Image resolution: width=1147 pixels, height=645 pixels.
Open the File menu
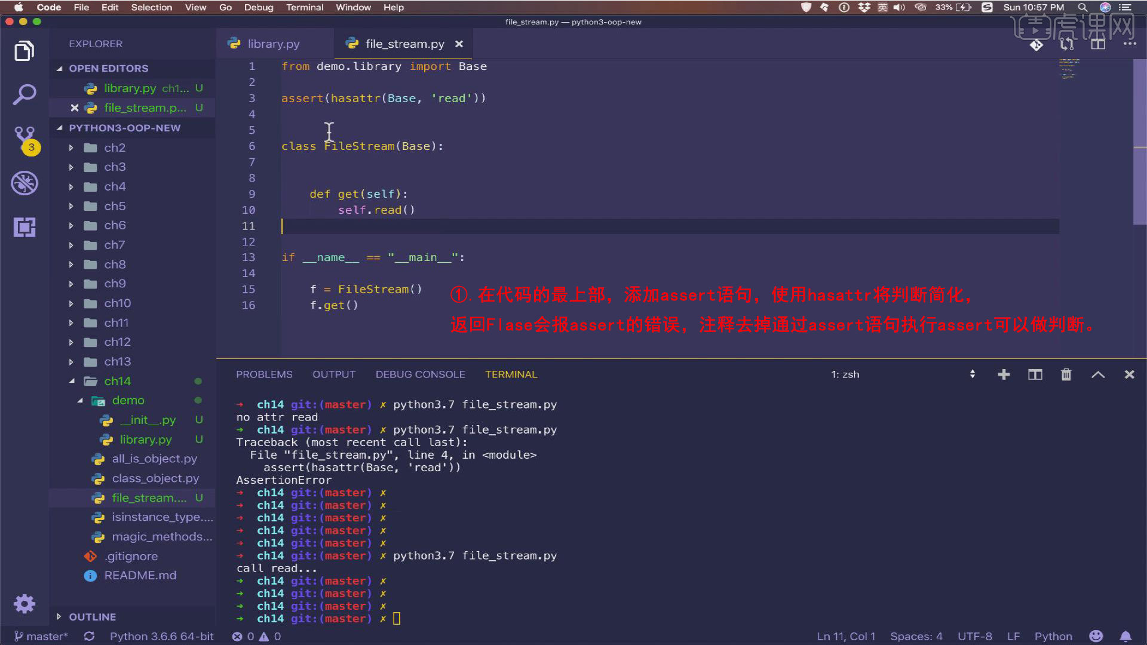pos(81,7)
